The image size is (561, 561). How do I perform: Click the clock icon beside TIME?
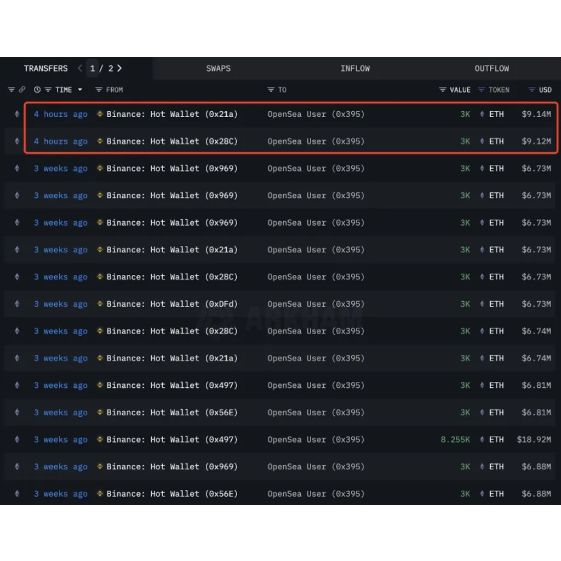(x=37, y=89)
